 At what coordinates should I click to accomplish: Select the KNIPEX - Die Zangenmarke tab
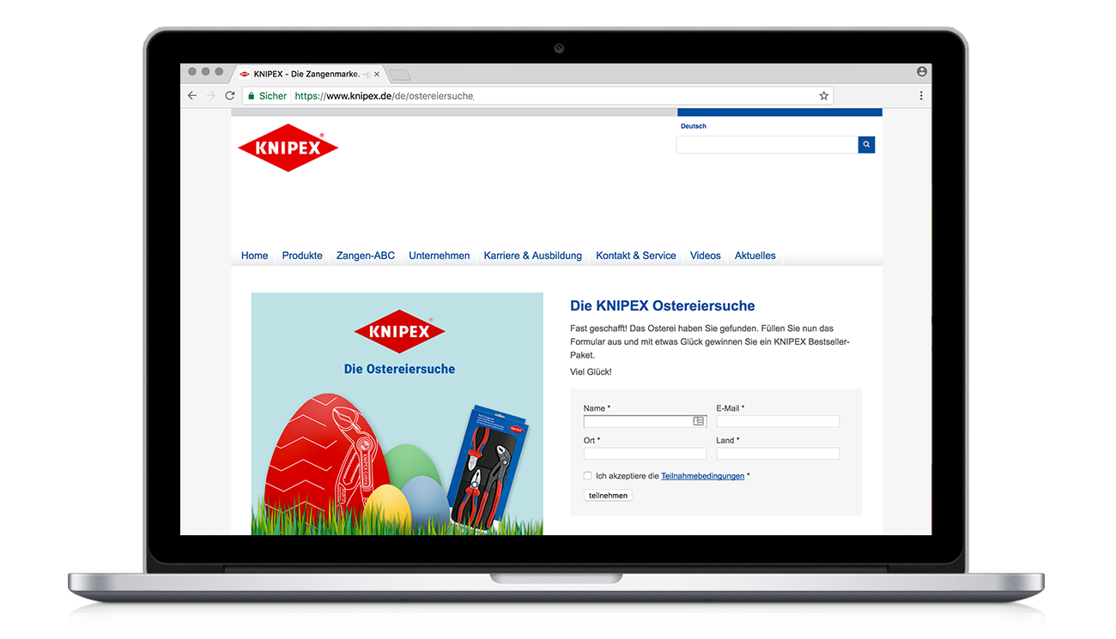[x=310, y=75]
